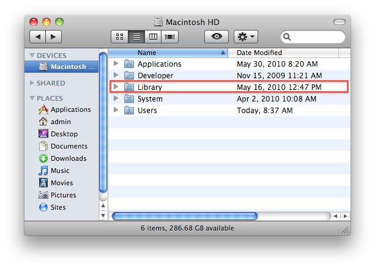The image size is (375, 269).
Task: Open the Music sidebar folder
Action: coord(60,171)
